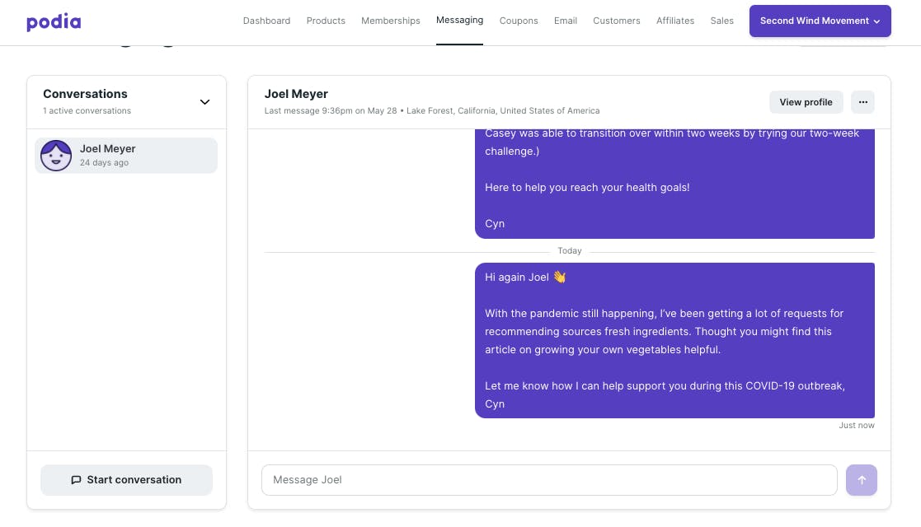Go to Affiliates section
Image resolution: width=921 pixels, height=527 pixels.
coord(675,21)
